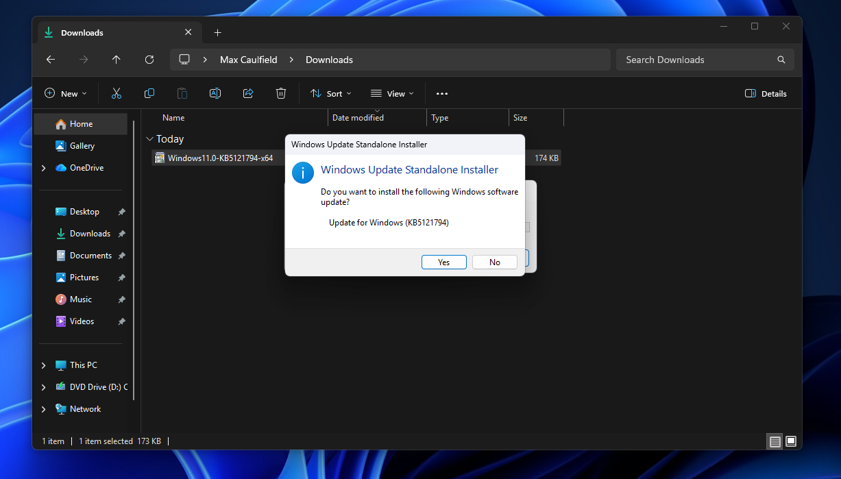The width and height of the screenshot is (841, 479).
Task: Switch to details list view icon
Action: point(775,442)
